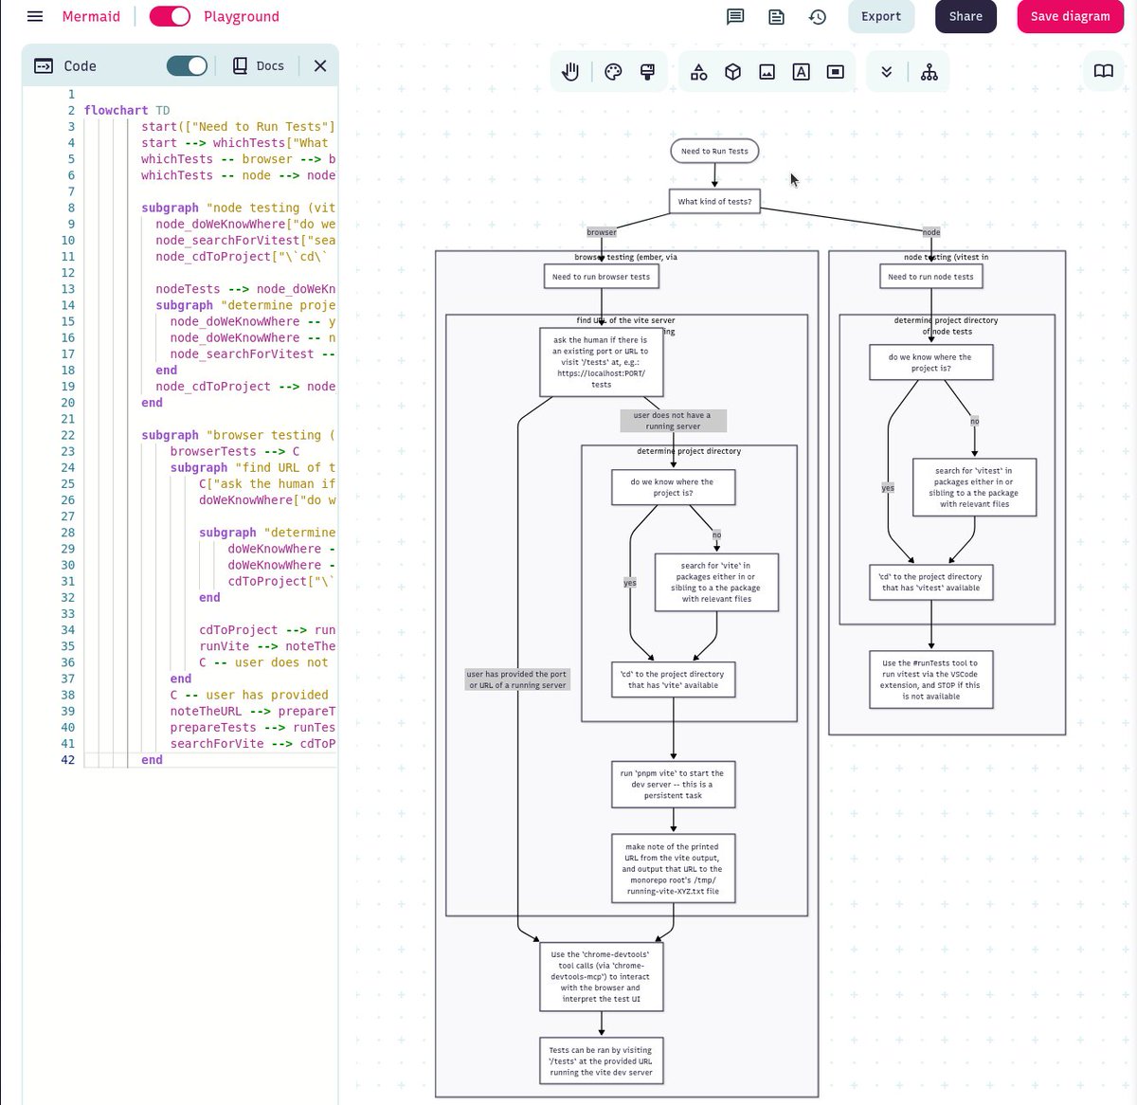Open the color palette theme tool
This screenshot has height=1105, width=1137.
[x=613, y=71]
